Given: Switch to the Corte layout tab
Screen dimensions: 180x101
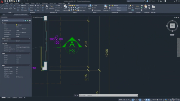Looking at the screenshot, I should pos(9,97).
